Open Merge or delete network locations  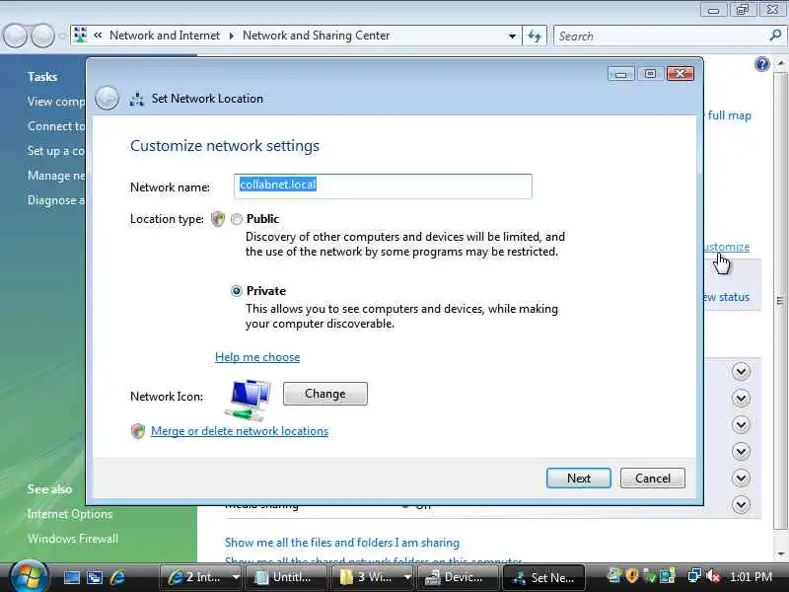point(240,431)
